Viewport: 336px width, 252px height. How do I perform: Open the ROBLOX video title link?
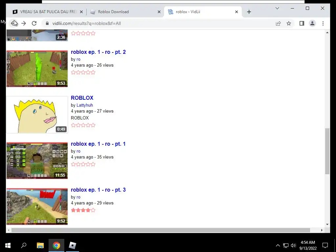pyautogui.click(x=82, y=98)
